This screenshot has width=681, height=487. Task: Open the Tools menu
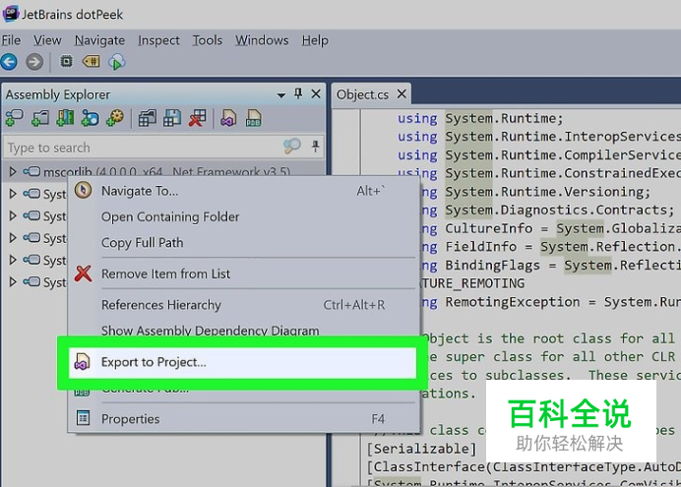pyautogui.click(x=208, y=40)
